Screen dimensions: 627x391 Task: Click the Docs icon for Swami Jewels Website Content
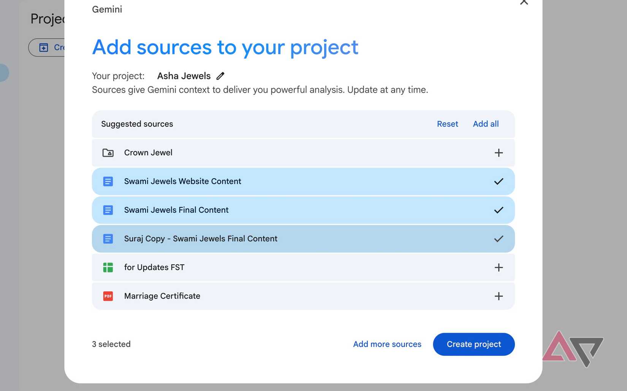pyautogui.click(x=108, y=181)
